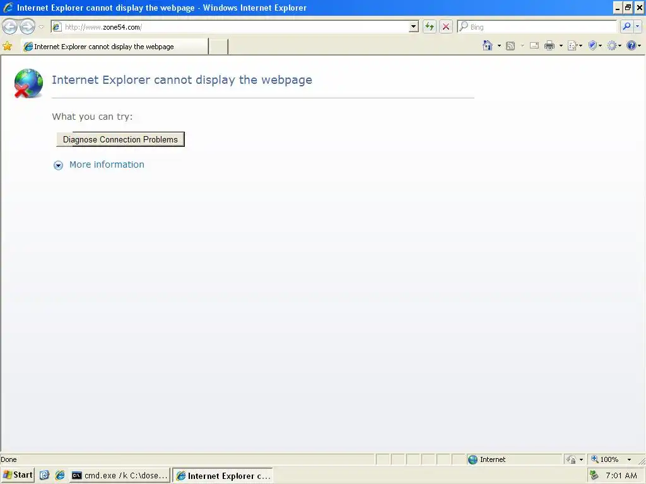Viewport: 646px width, 484px height.
Task: Expand the Home button dropdown arrow
Action: (499, 45)
